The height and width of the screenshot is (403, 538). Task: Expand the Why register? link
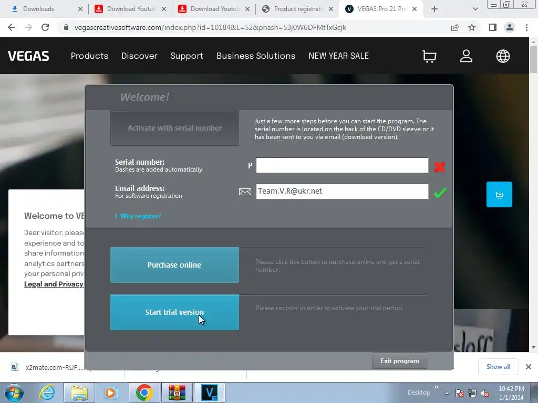tap(140, 216)
